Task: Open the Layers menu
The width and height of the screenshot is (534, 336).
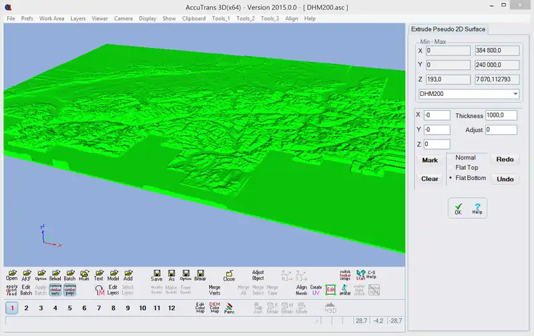Action: (78, 19)
